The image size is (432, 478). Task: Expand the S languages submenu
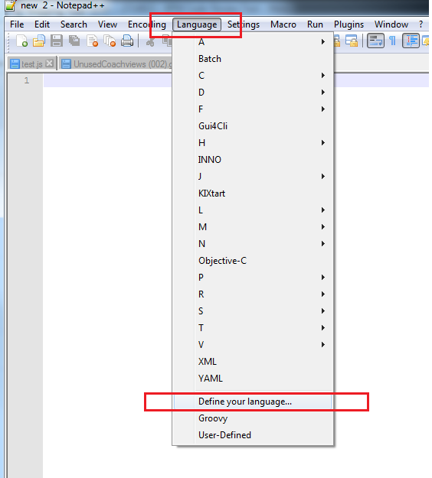point(253,311)
